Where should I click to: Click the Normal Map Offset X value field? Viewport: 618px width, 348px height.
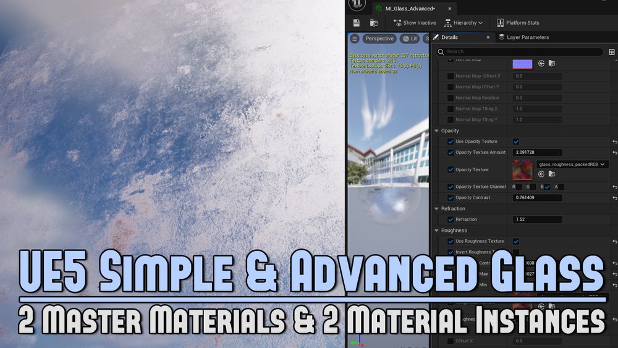point(537,76)
